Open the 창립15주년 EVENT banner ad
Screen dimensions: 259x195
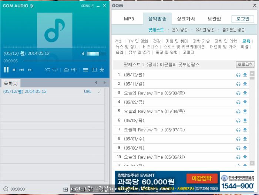[184, 181]
